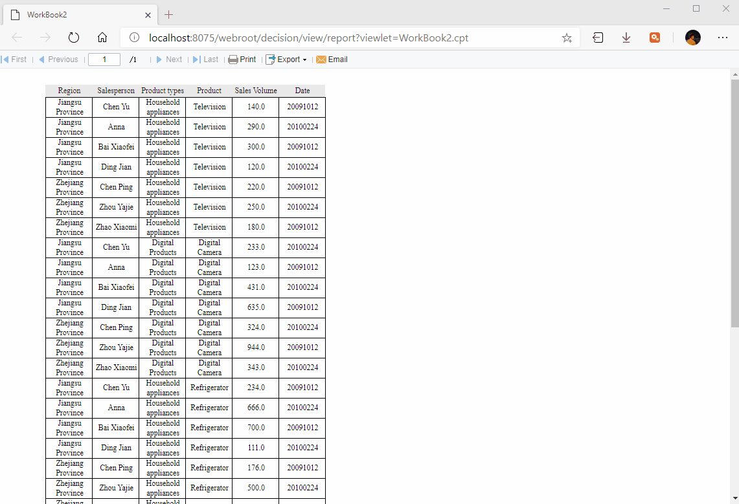
Task: Open browser downloads with the download arrow icon
Action: [x=626, y=38]
